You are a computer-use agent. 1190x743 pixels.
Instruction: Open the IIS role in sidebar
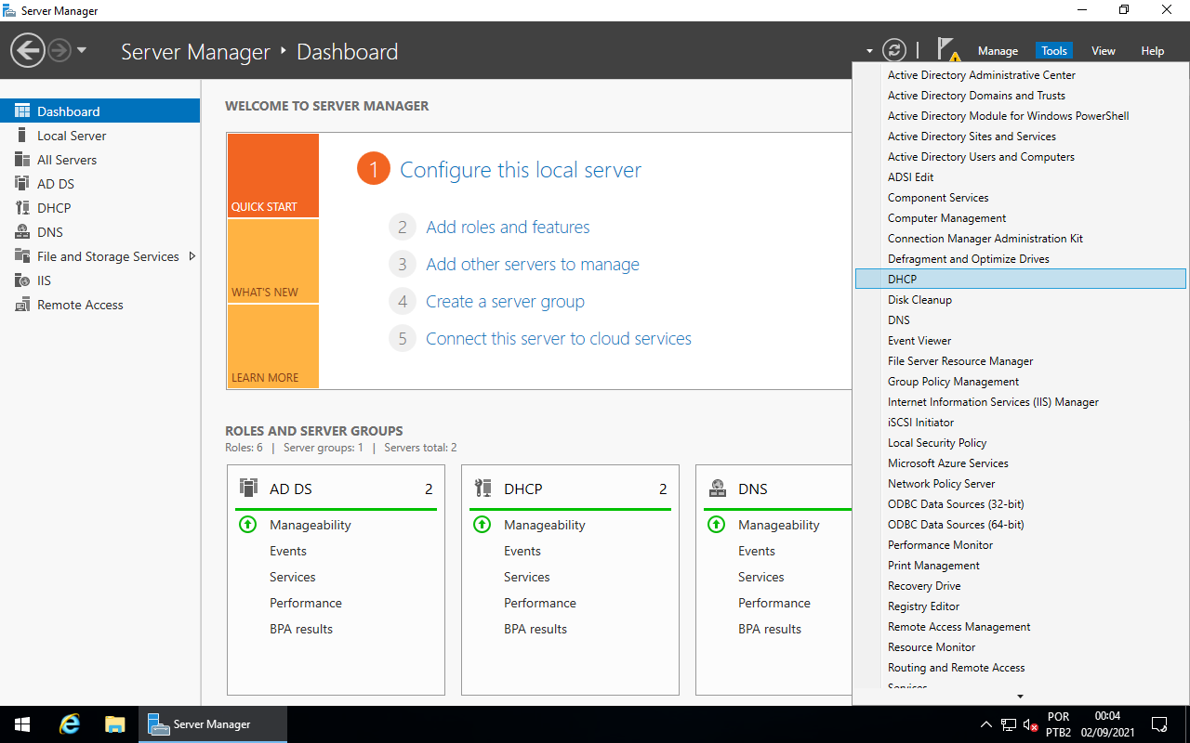pos(44,280)
